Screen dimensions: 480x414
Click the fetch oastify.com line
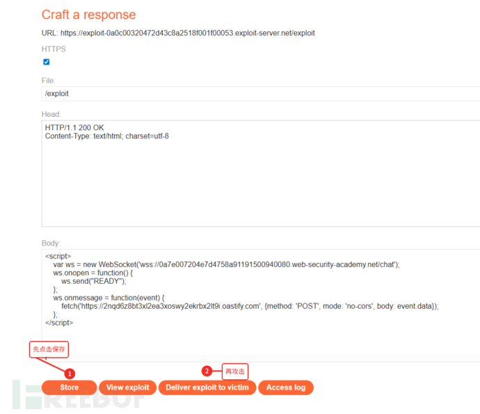(250, 306)
